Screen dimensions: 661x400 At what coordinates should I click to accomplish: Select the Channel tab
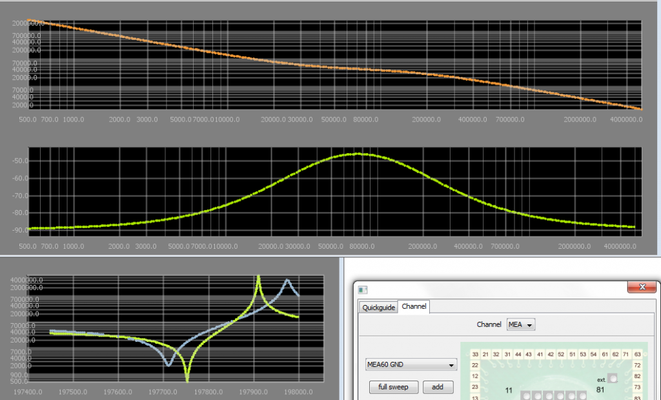[414, 307]
